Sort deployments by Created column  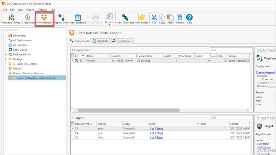click(124, 56)
